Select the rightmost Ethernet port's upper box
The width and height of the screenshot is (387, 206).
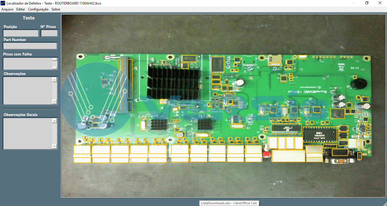pyautogui.click(x=254, y=149)
